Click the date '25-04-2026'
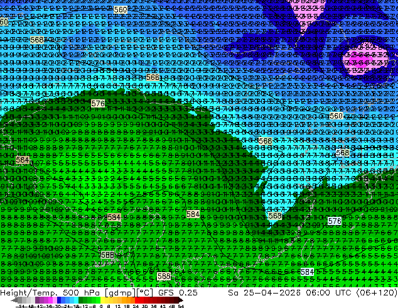 [272, 293]
